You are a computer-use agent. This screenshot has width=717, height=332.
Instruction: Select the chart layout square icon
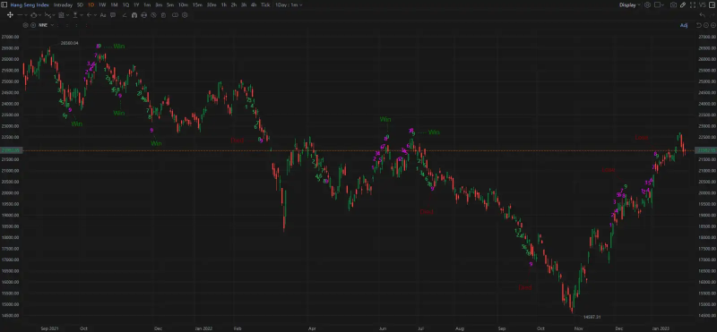click(x=657, y=4)
